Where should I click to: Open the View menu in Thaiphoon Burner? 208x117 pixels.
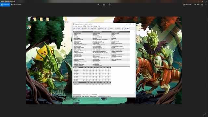[92, 26]
